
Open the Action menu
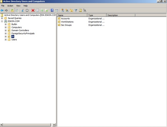point(10,6)
